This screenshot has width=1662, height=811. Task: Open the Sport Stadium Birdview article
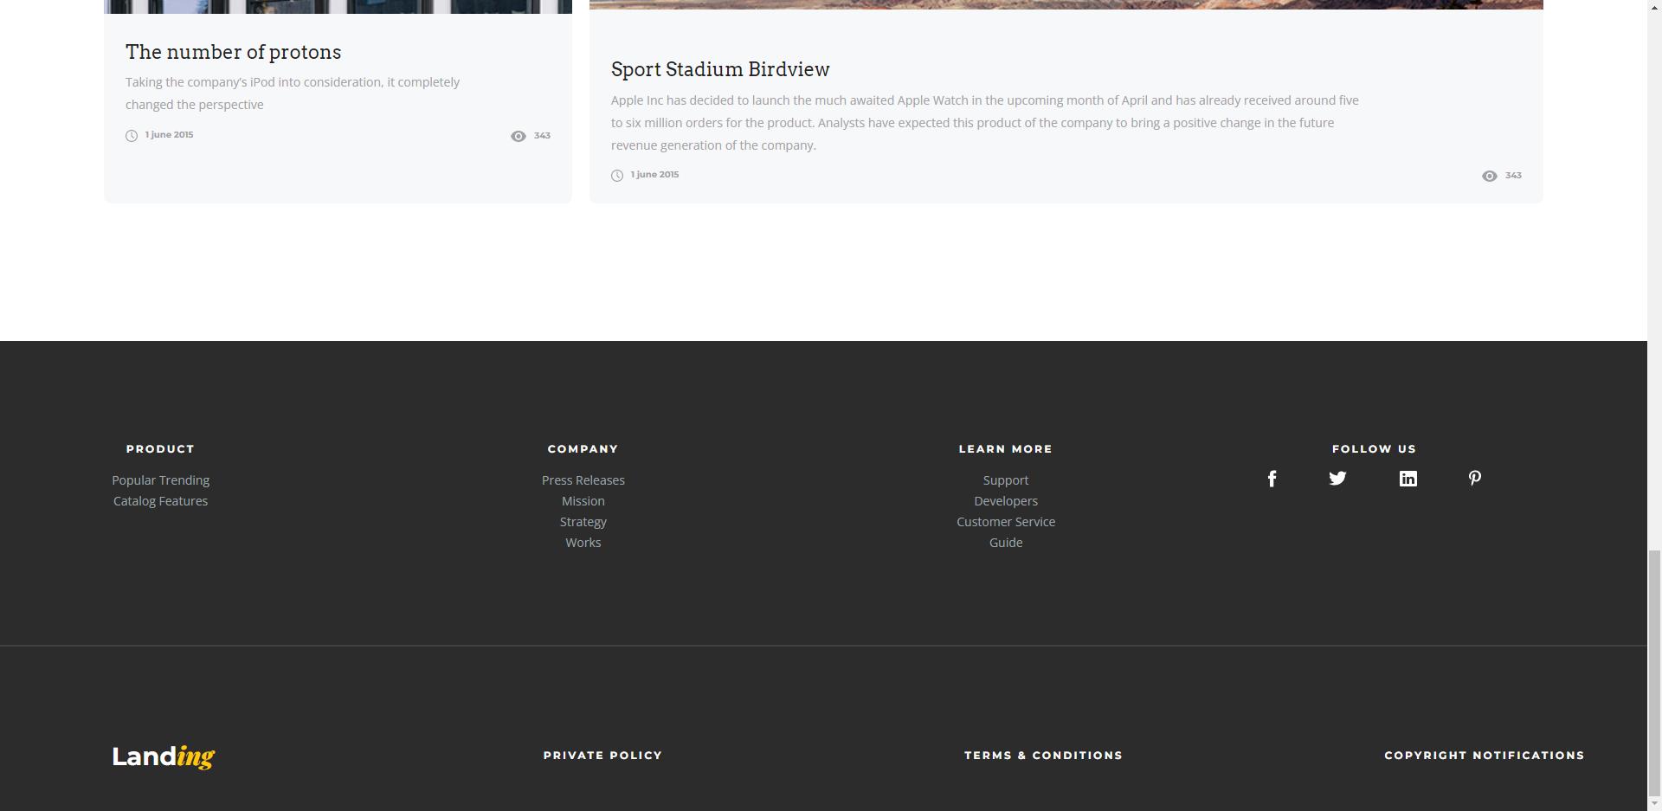(x=719, y=69)
